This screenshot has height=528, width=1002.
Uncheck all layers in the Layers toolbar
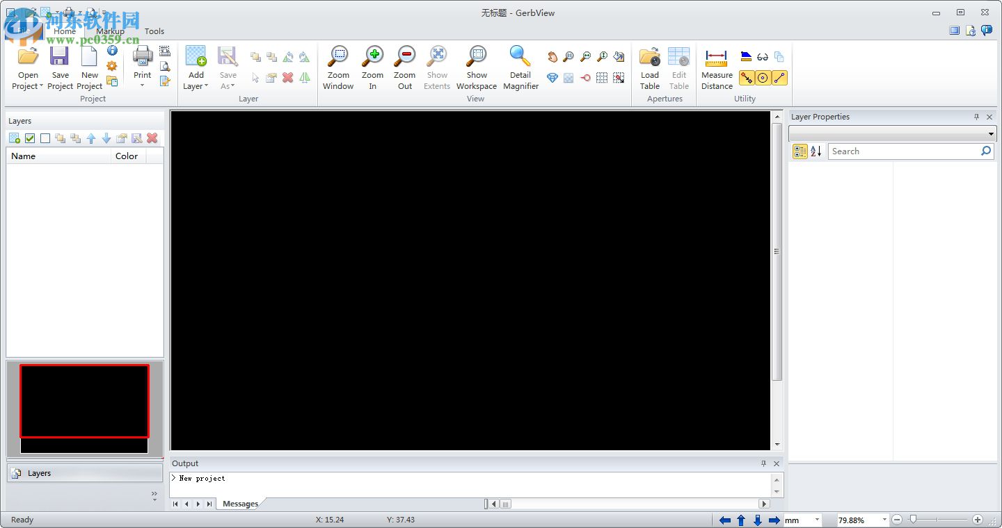(x=45, y=138)
